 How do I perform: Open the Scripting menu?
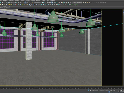pyautogui.click(x=33, y=1)
